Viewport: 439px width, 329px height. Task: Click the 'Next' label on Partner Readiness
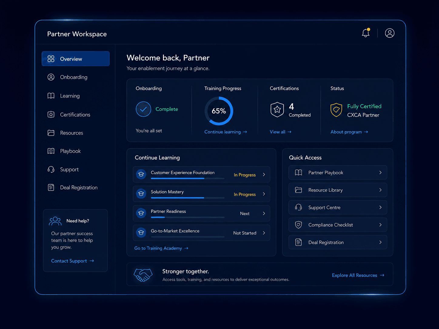point(245,214)
